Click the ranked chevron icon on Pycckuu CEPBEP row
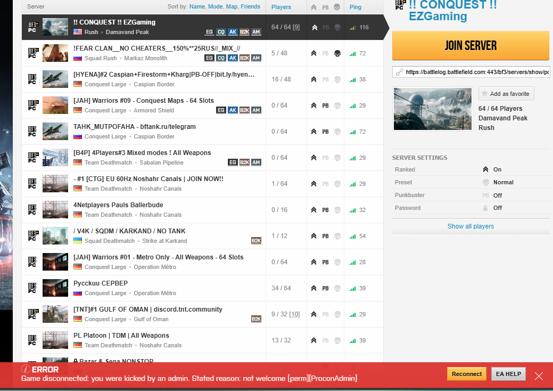 click(x=313, y=288)
